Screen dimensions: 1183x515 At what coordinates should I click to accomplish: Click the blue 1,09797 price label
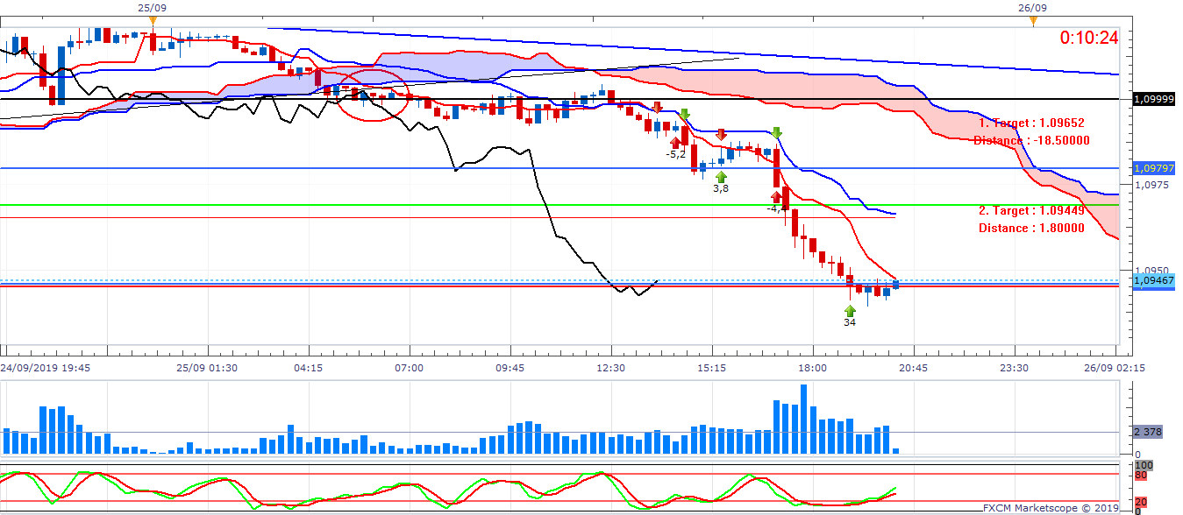click(1153, 167)
